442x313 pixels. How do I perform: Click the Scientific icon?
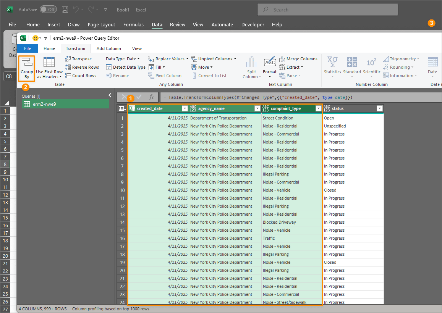tap(372, 62)
